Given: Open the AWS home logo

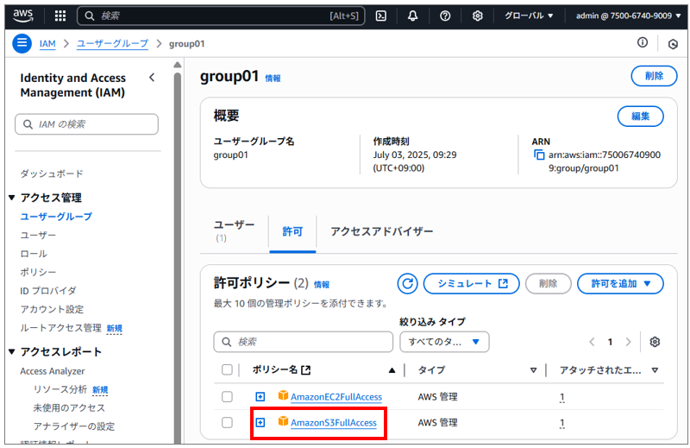Looking at the screenshot, I should tap(23, 16).
